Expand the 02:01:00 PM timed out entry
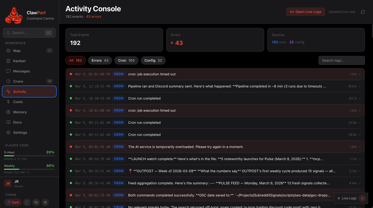 (215, 74)
